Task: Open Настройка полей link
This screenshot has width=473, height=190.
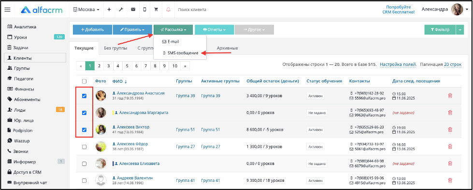Action: coord(398,64)
